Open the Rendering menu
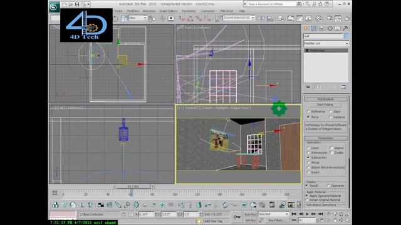Viewport: 401px width, 225px height. click(189, 11)
